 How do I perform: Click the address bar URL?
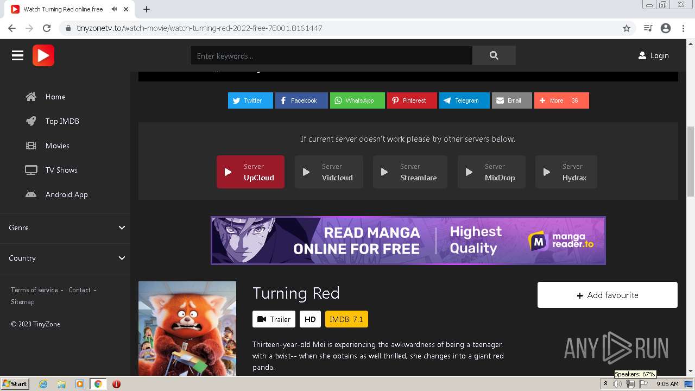(199, 28)
